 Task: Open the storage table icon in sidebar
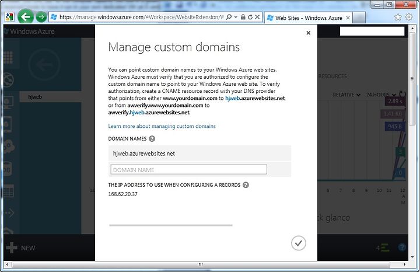pyautogui.click(x=9, y=191)
